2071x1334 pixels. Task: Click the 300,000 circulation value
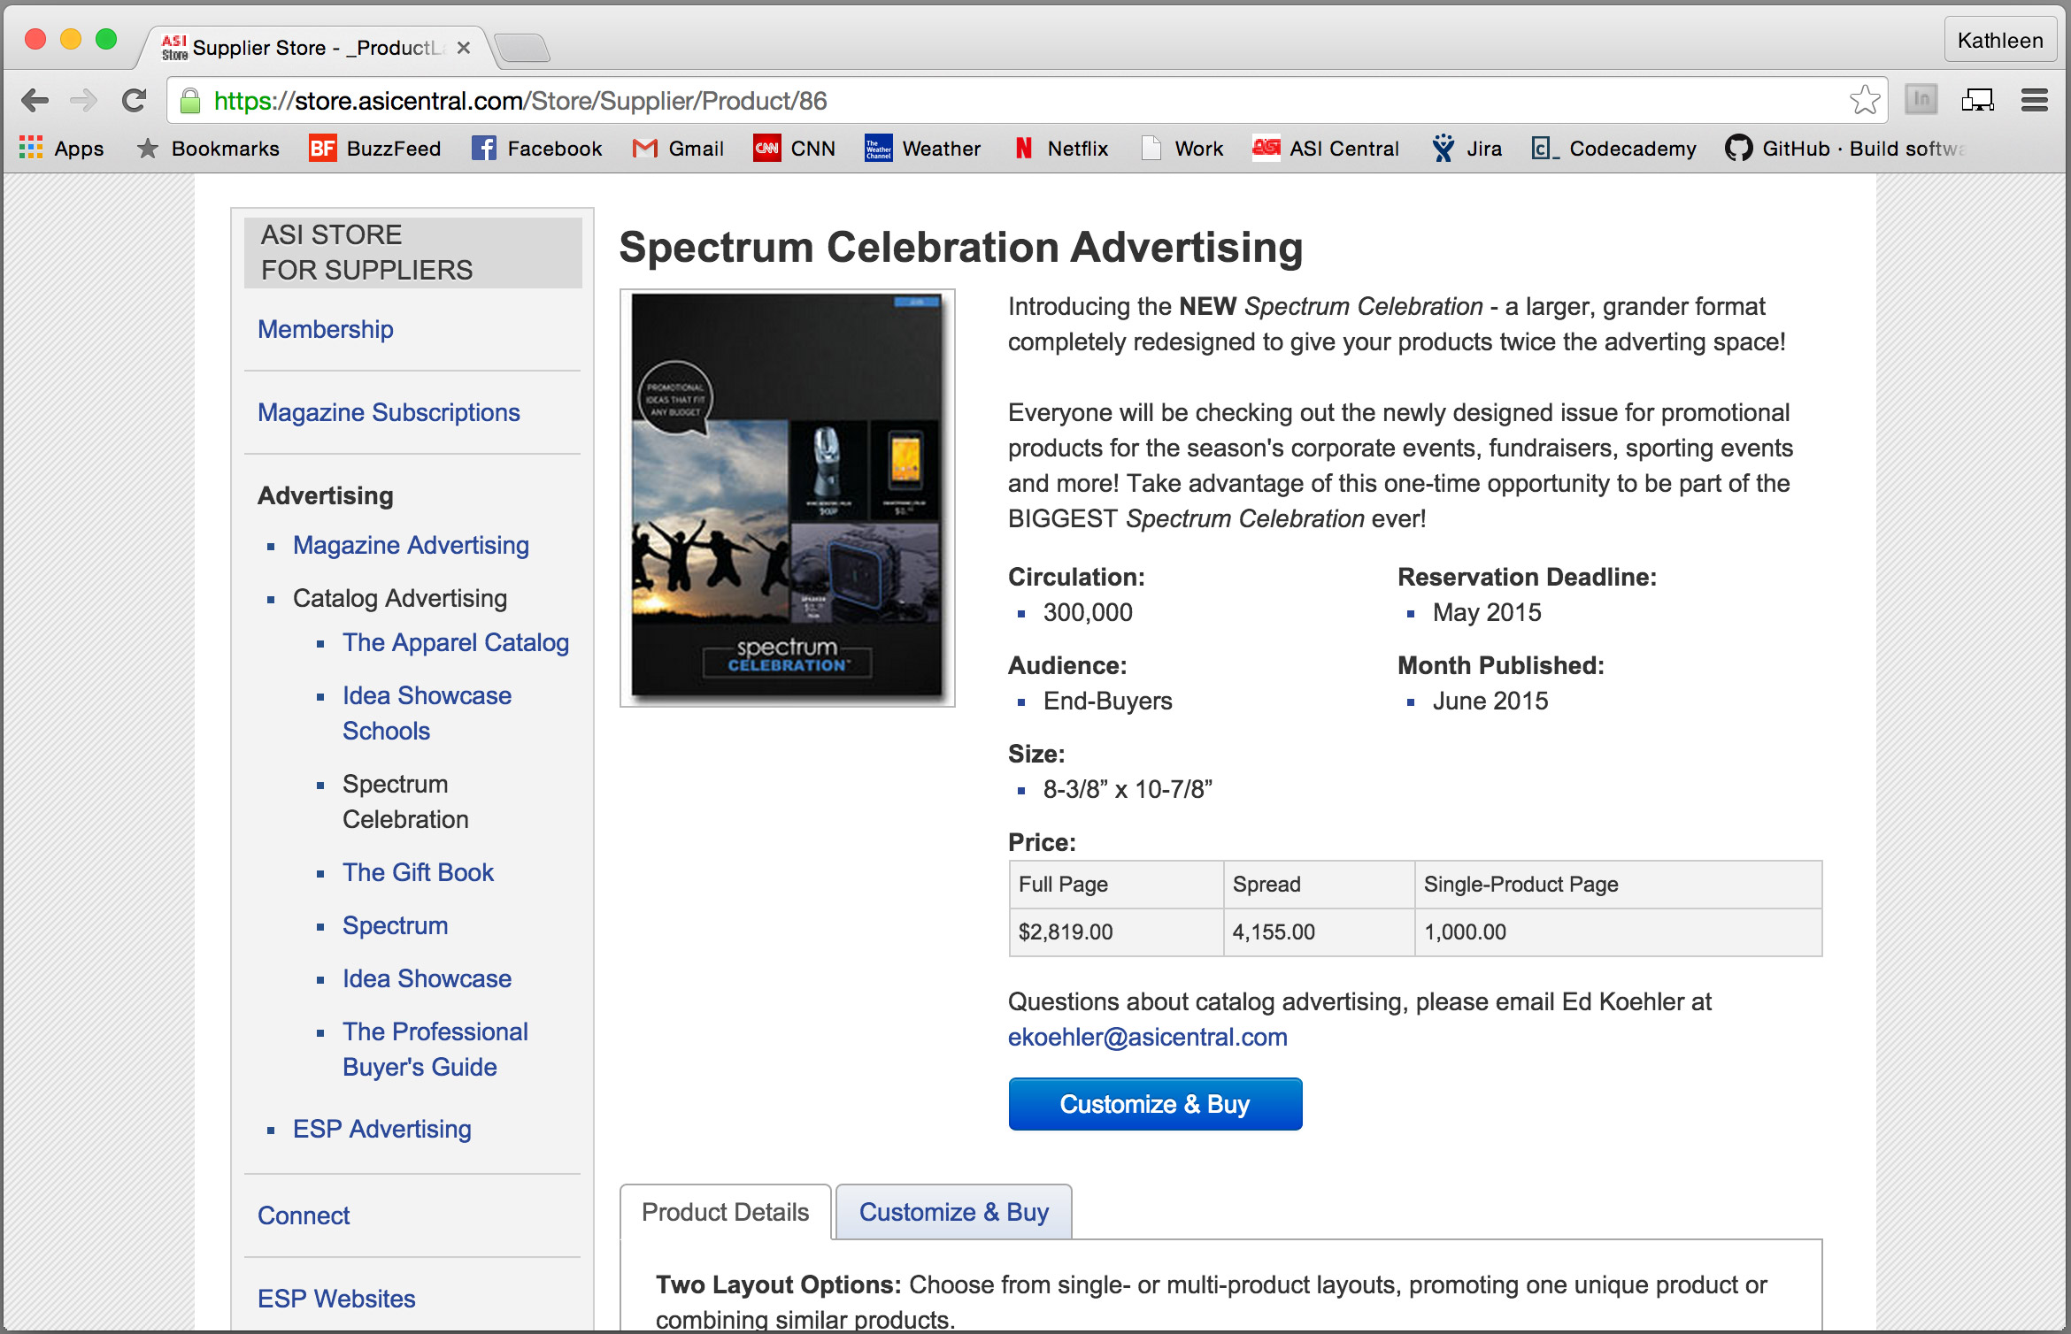click(1088, 612)
